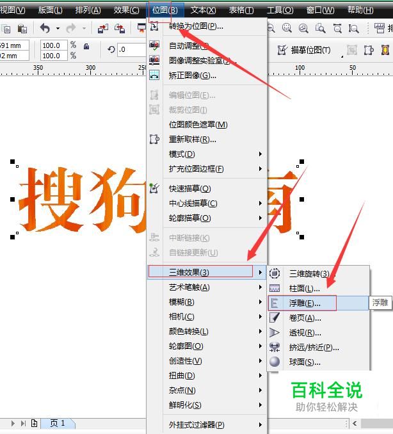Open the 窗口(W) menu
This screenshot has width=393, height=434.
pos(320,10)
